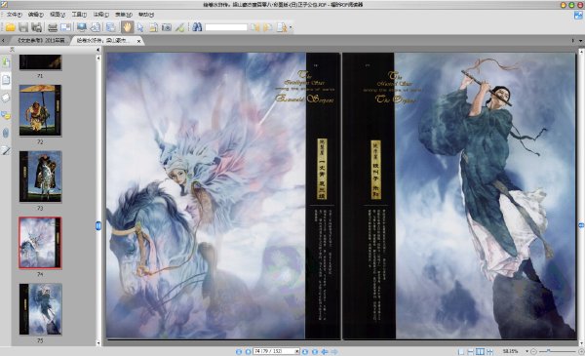This screenshot has width=585, height=356.
Task: Click the find next icon beside search box
Action: 267,27
